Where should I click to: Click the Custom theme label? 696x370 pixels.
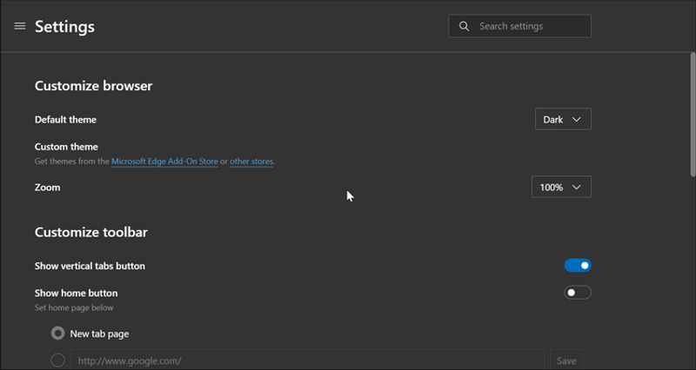66,147
